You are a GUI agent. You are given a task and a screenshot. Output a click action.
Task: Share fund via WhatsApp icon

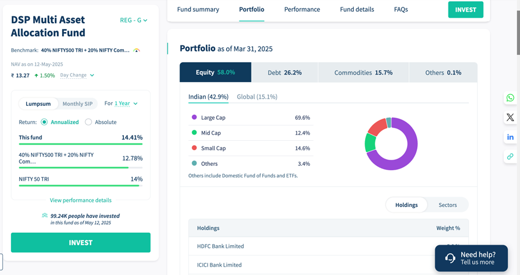[x=510, y=98]
